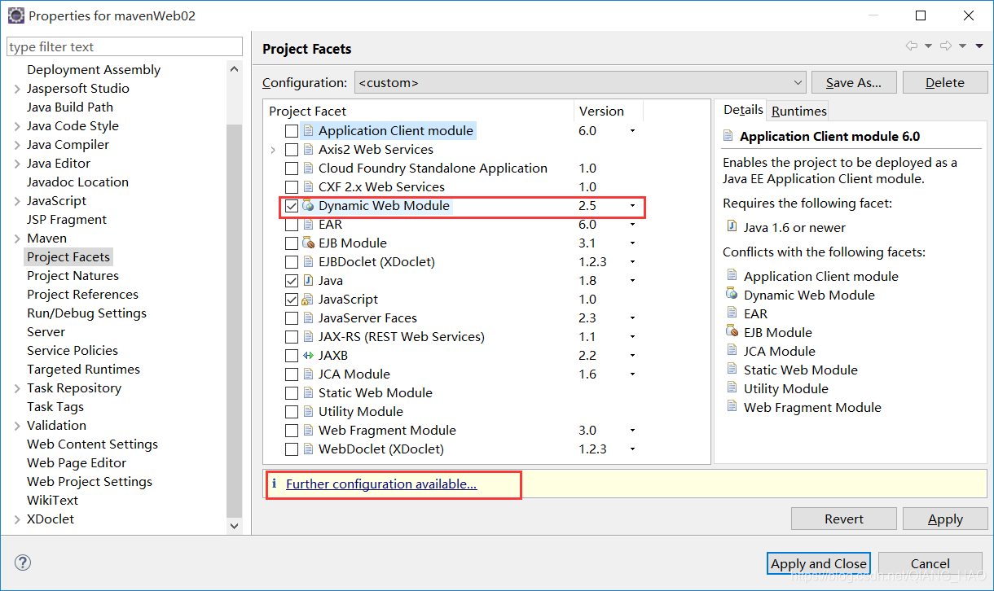The height and width of the screenshot is (591, 994).
Task: Expand the Validation tree node
Action: [x=17, y=426]
